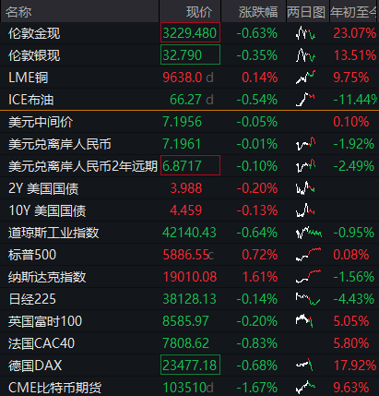
Task: Open LME铜 two-day sparkline chart
Action: click(305, 78)
